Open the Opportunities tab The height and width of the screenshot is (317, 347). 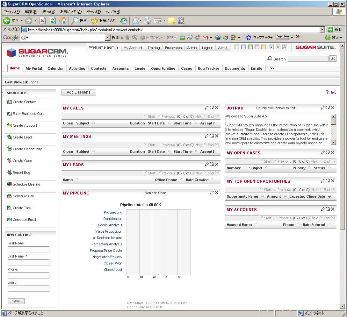[163, 68]
